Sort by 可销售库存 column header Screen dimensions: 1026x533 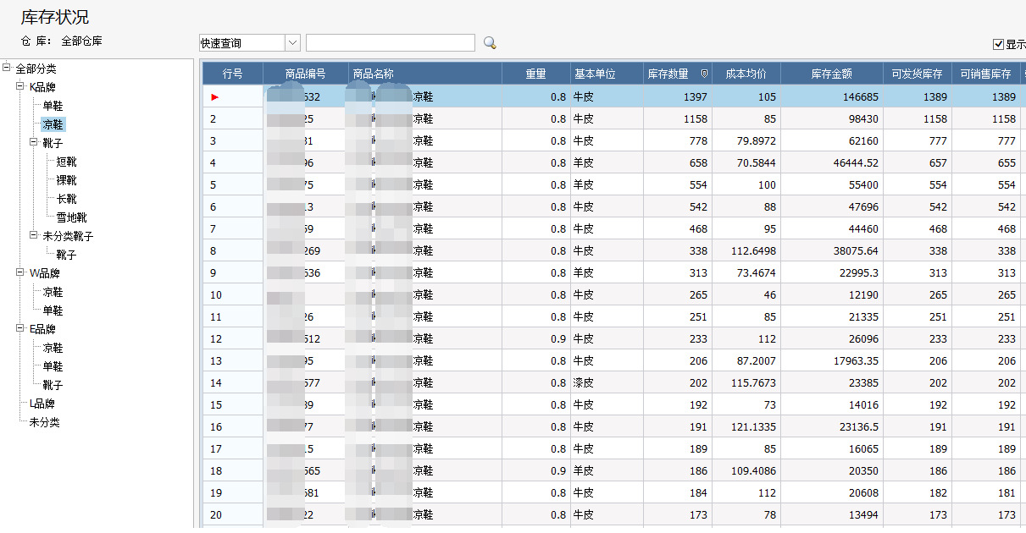click(986, 74)
